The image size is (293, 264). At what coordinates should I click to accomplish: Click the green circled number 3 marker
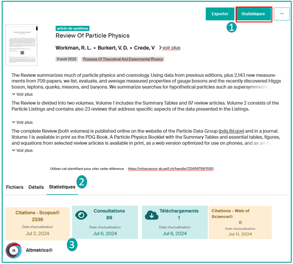pos(73,245)
